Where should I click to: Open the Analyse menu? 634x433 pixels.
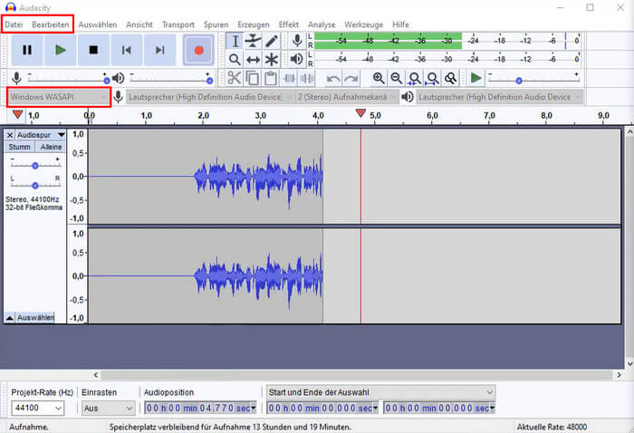322,24
